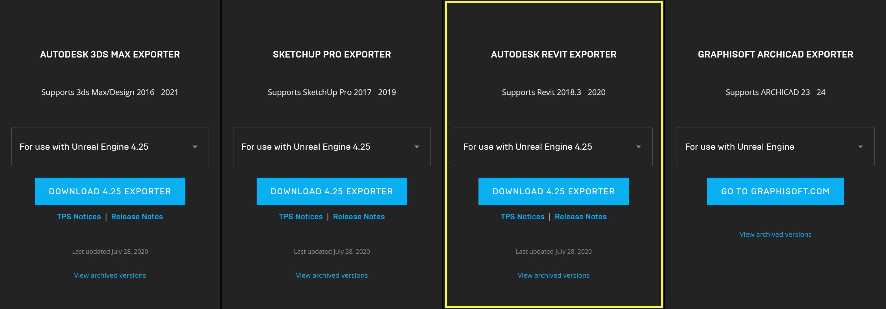This screenshot has width=886, height=309.
Task: View archived versions of Revit exporter
Action: coord(553,275)
